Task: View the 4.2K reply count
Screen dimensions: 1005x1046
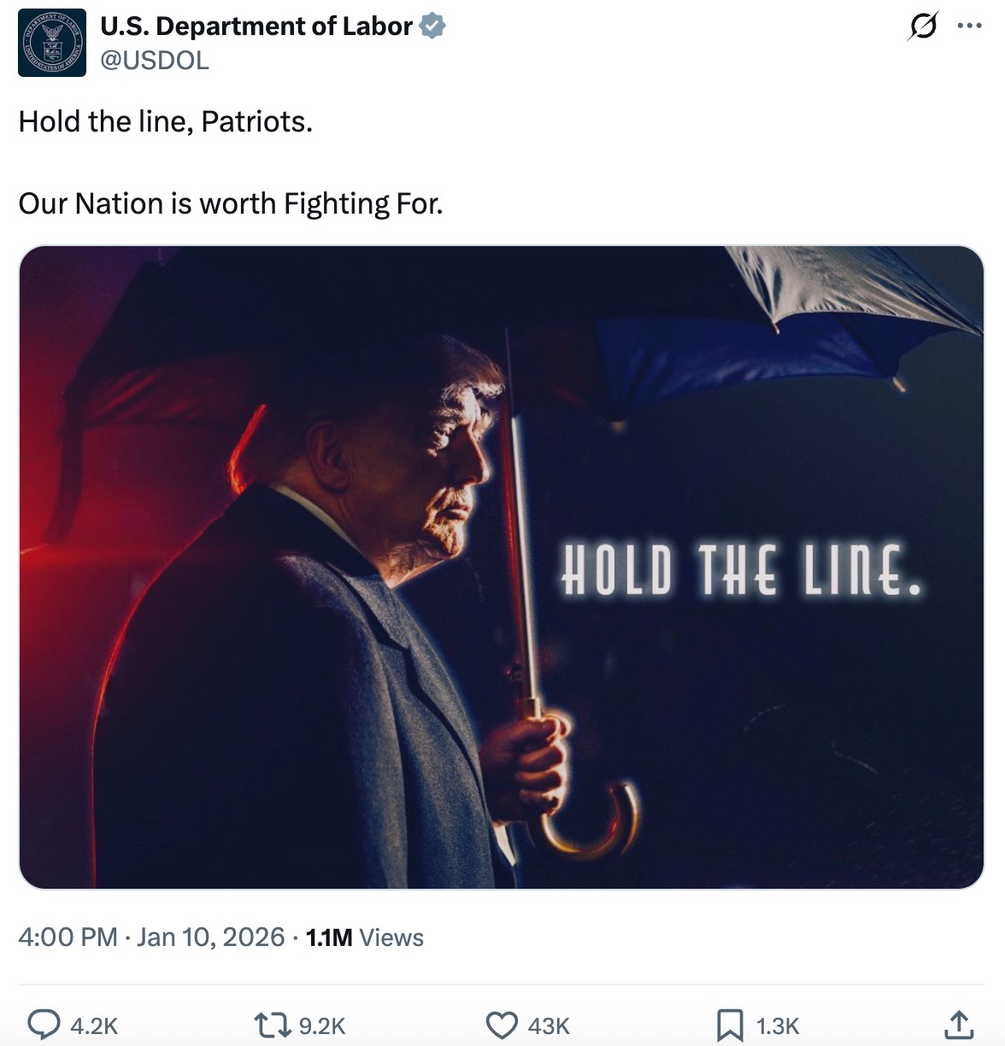Action: [x=94, y=1023]
